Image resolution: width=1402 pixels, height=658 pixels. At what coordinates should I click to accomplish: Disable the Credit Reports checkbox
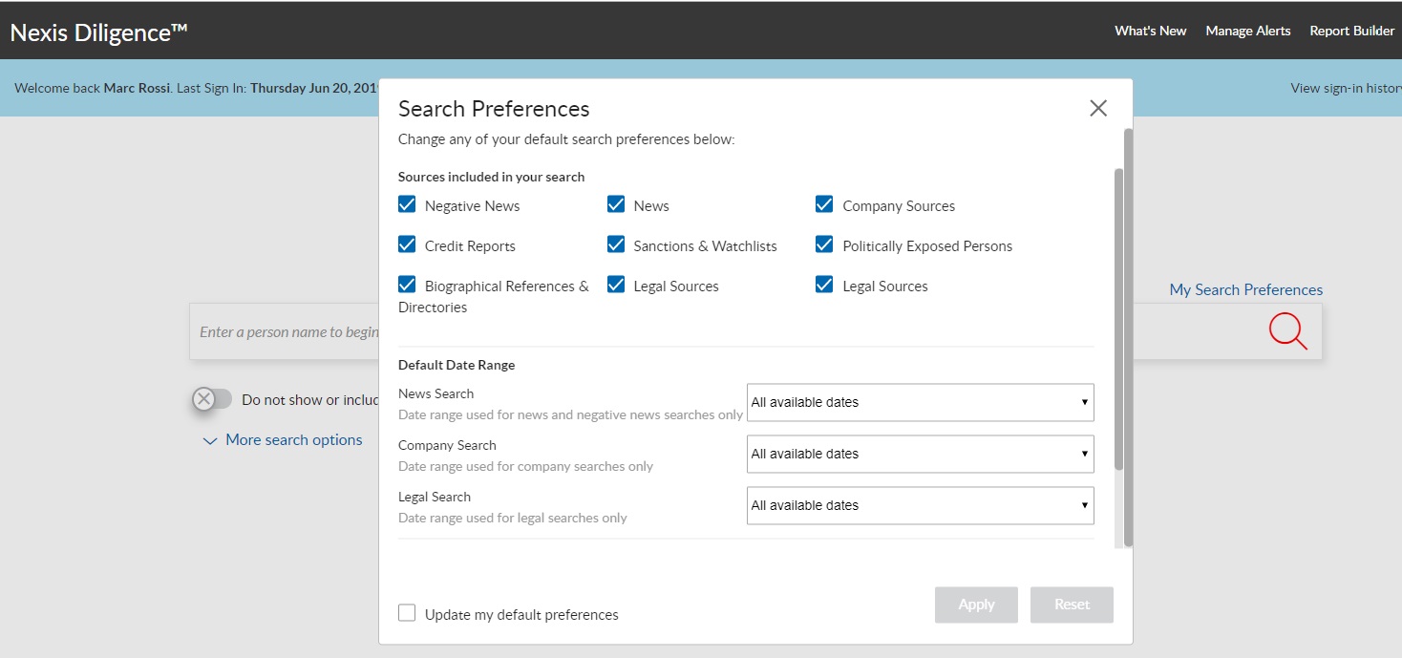[x=407, y=244]
